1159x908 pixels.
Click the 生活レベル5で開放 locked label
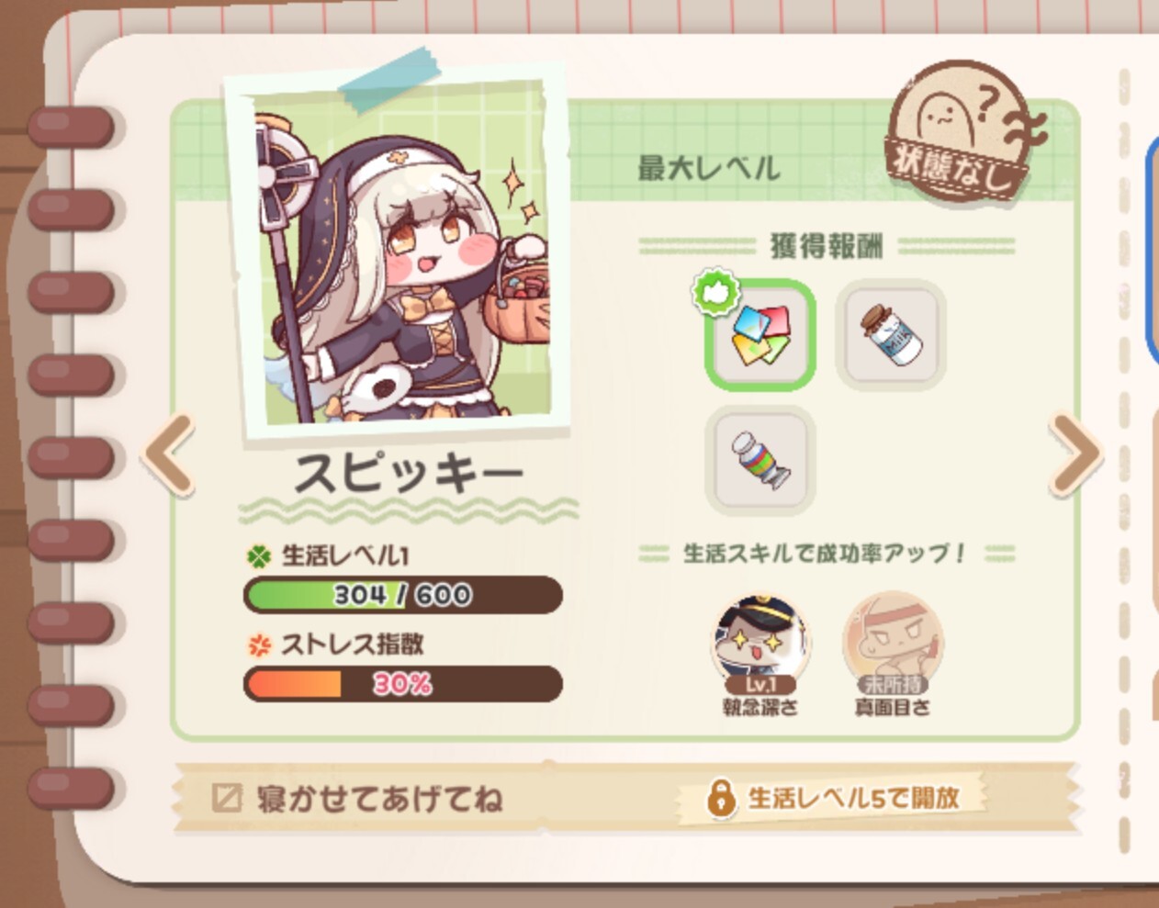[854, 798]
